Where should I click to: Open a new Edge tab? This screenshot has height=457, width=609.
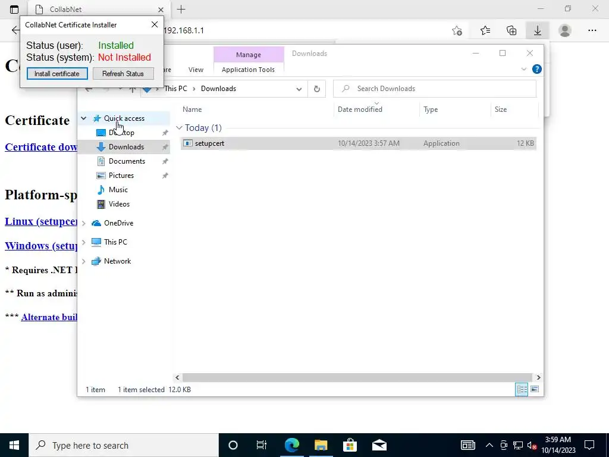[x=181, y=10]
